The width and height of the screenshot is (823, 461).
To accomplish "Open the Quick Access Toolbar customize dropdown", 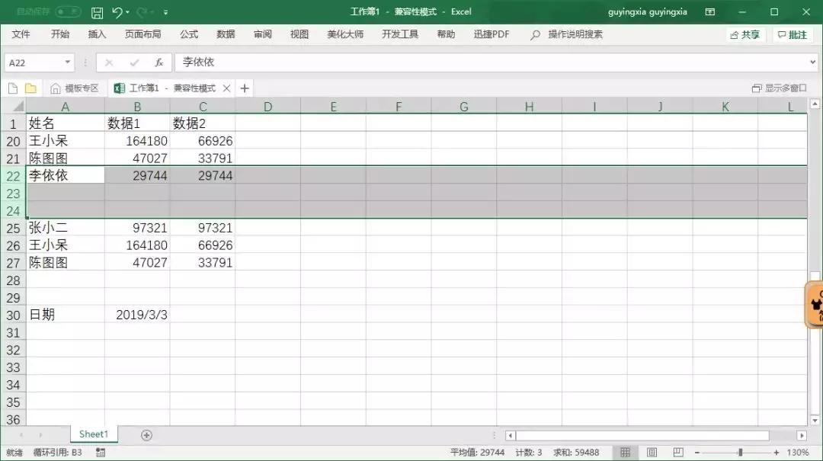I will [x=165, y=12].
